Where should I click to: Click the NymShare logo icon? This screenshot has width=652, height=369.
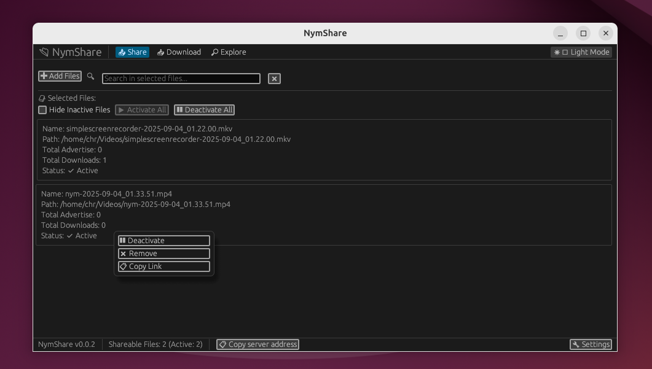point(44,52)
